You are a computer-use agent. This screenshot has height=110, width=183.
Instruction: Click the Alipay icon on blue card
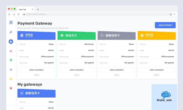point(22,35)
